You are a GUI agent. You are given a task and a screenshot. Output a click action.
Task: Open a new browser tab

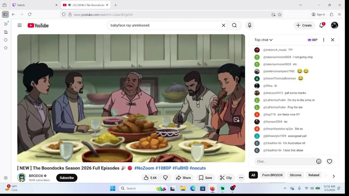click(116, 5)
